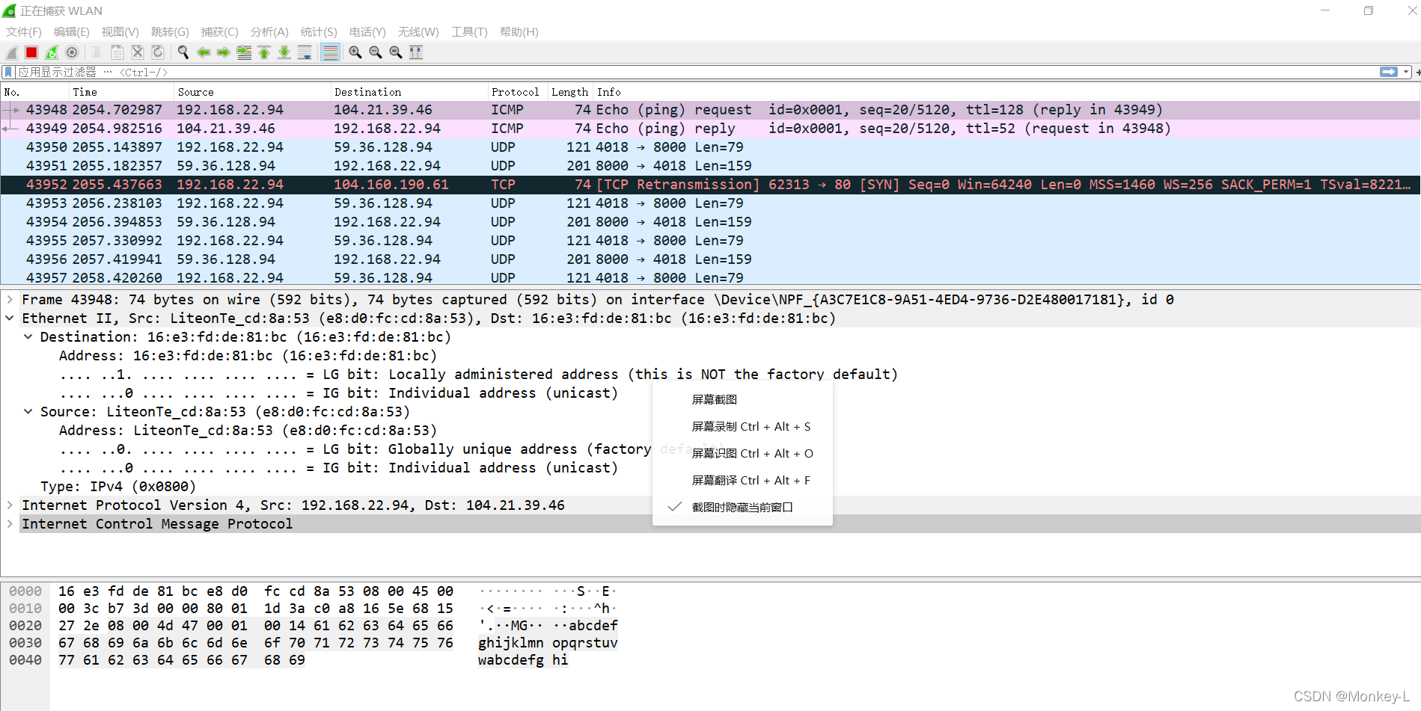Choose 屏幕识图 Ctrl+Alt+O entry

[x=742, y=454]
